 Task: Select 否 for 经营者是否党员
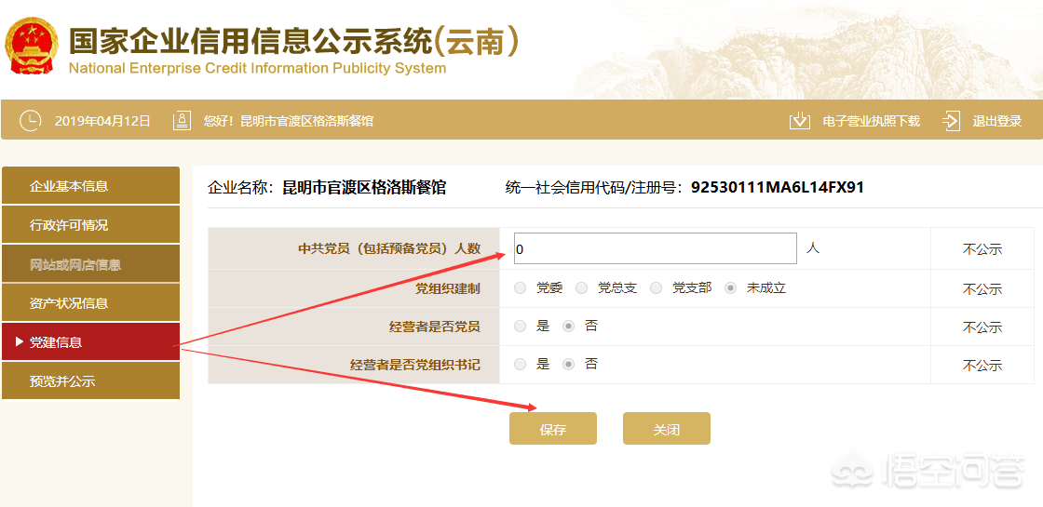tap(568, 327)
